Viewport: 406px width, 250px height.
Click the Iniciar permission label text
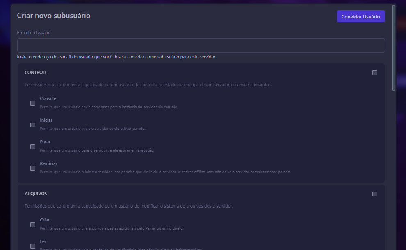click(46, 120)
